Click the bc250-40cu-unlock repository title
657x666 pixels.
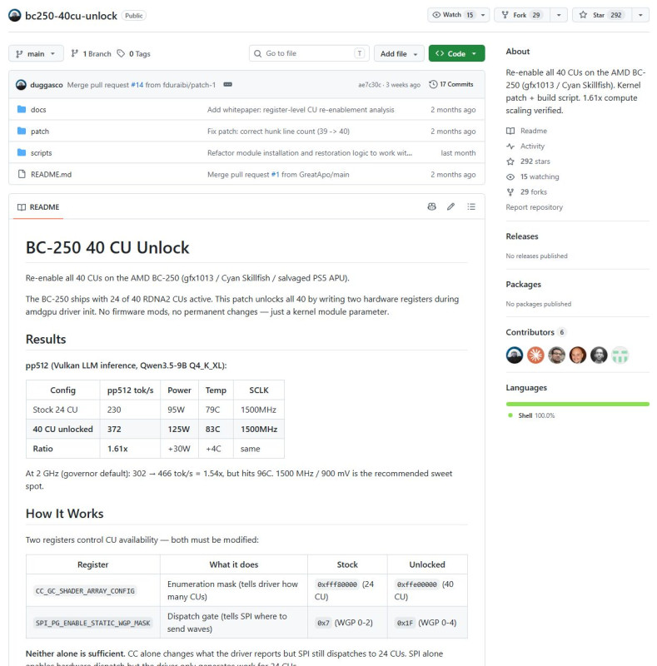71,16
